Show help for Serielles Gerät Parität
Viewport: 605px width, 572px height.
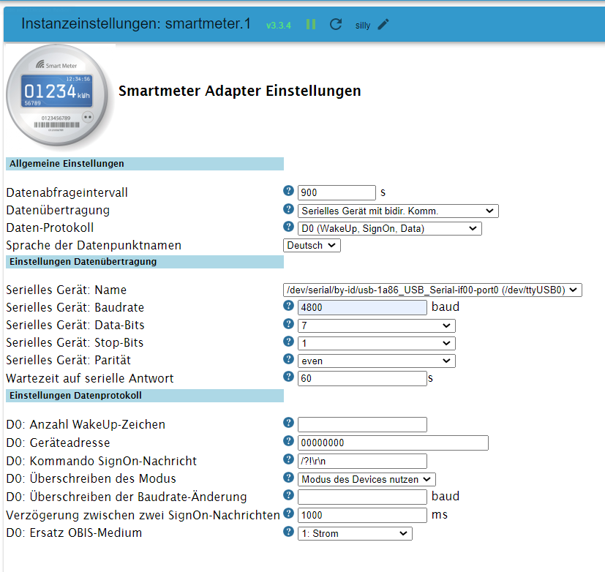coord(288,358)
